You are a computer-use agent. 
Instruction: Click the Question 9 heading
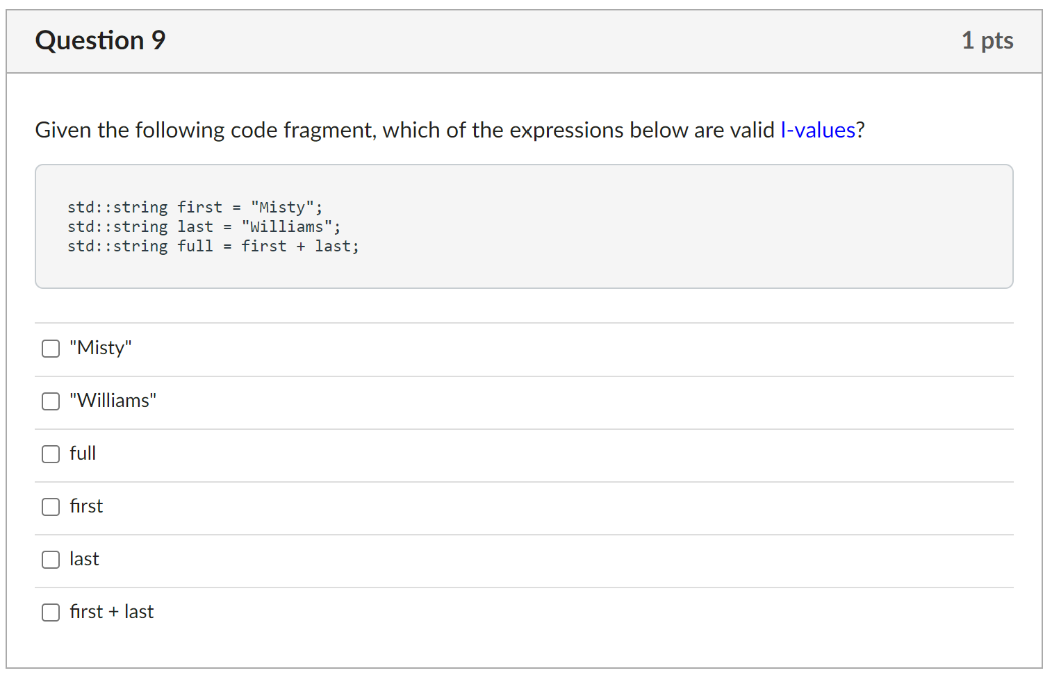coord(100,40)
